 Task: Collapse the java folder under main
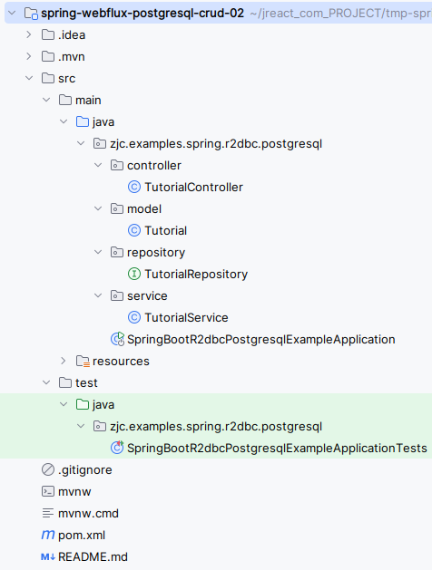(x=64, y=121)
